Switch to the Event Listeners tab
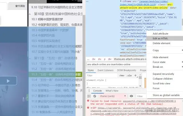 click(106, 70)
